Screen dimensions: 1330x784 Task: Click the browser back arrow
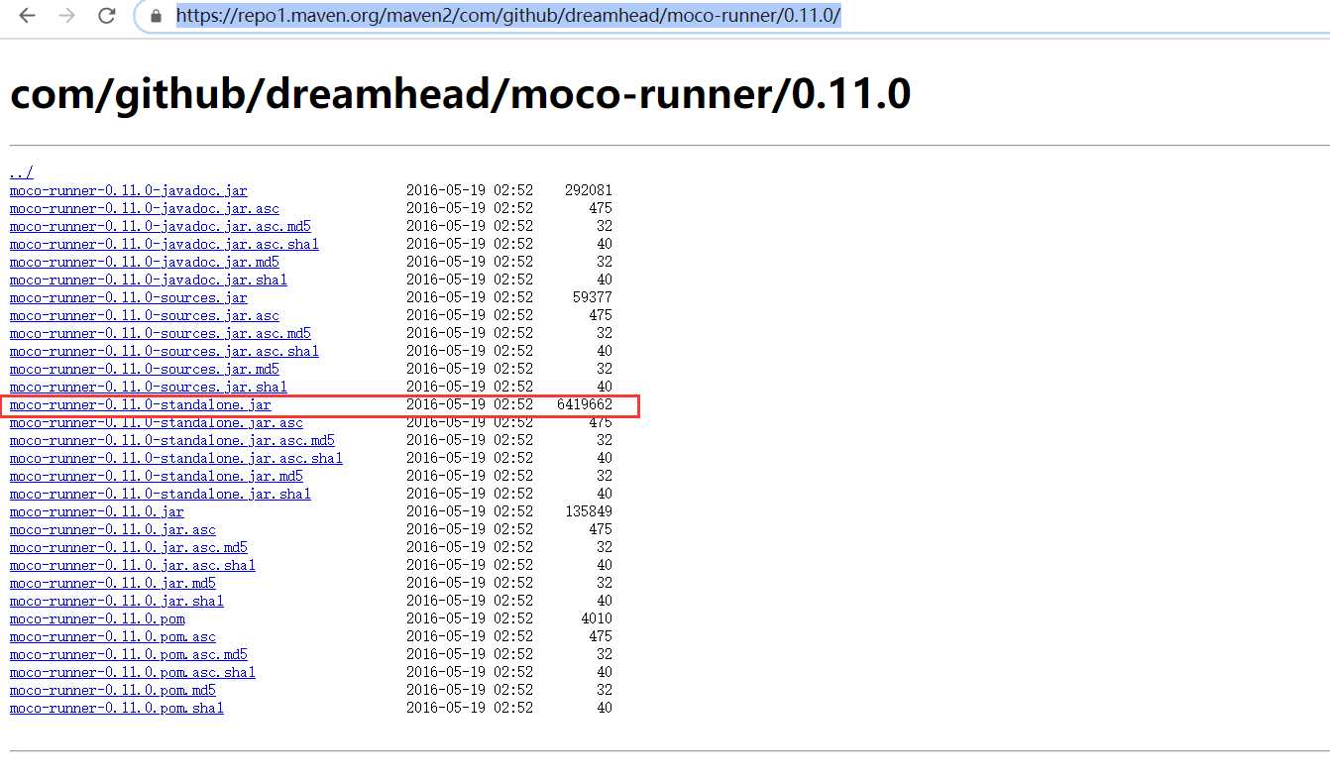(x=27, y=16)
